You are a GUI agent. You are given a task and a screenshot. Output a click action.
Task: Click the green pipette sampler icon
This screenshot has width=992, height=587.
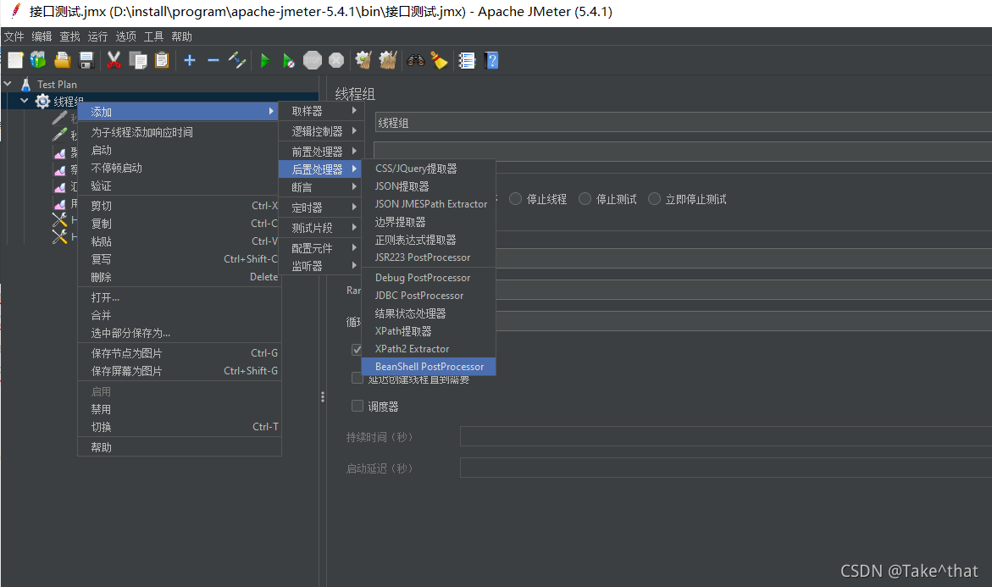[x=59, y=135]
